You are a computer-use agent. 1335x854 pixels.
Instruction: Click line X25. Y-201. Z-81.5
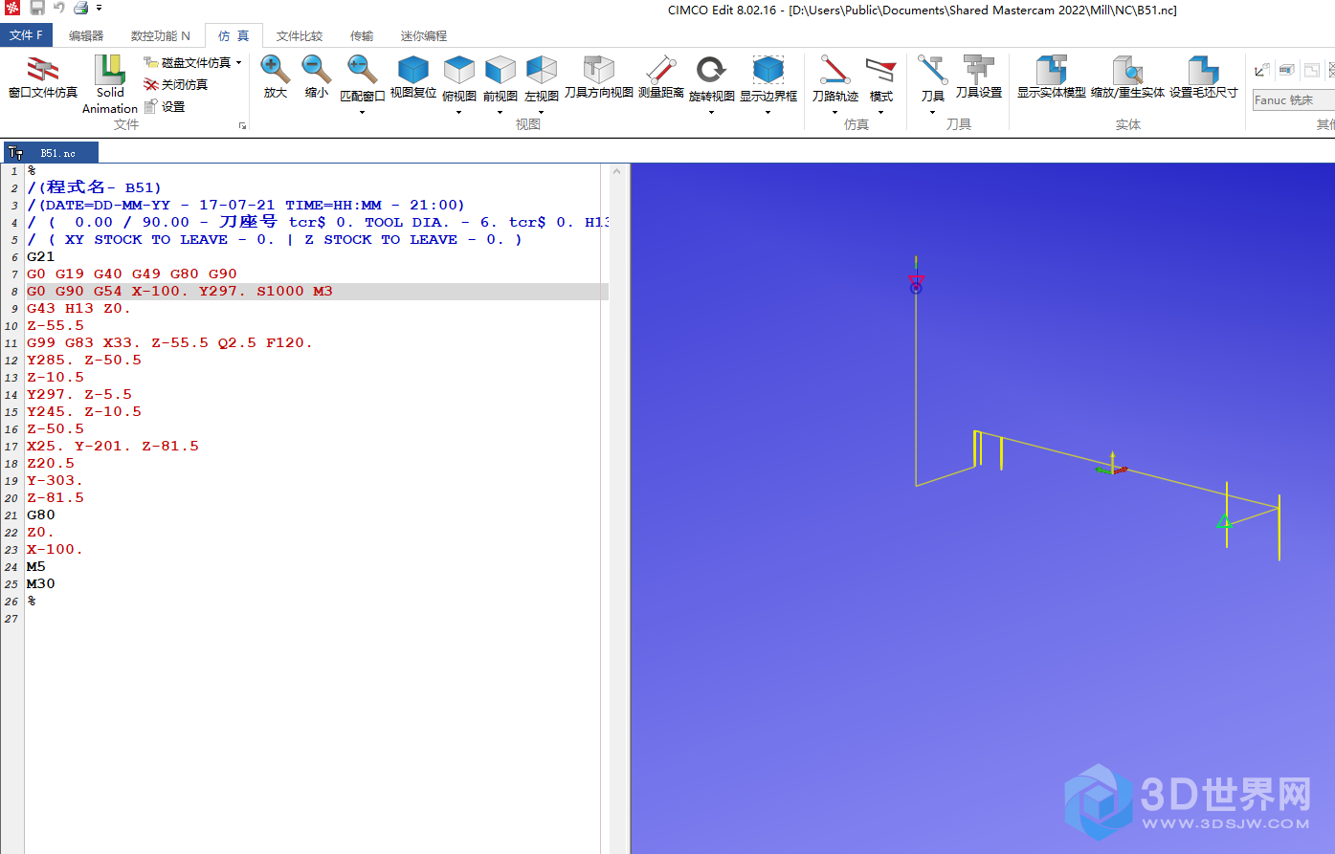(x=113, y=446)
